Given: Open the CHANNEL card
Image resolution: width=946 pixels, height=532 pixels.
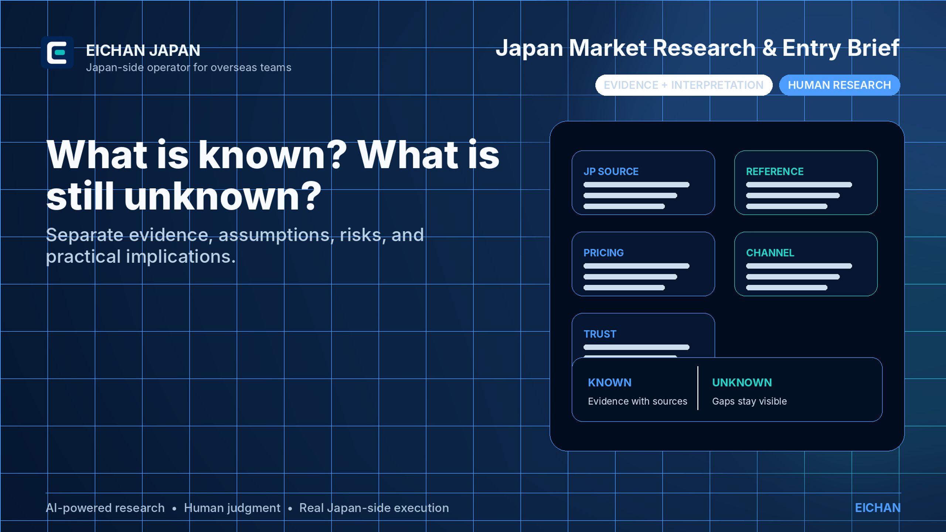Looking at the screenshot, I should 806,264.
